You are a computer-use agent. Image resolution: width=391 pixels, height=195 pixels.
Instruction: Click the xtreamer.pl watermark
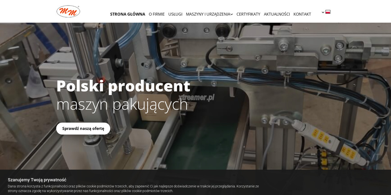196,97
